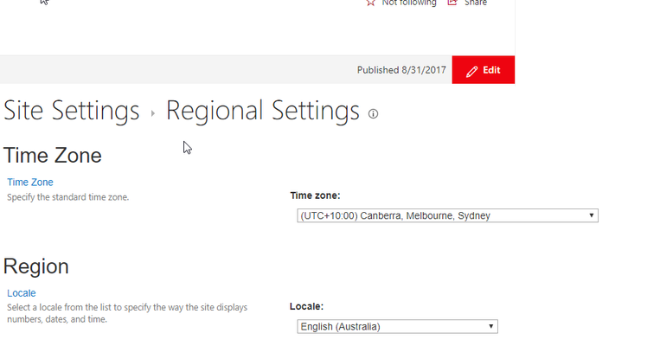660x346 pixels.
Task: Follow the site via Not following text
Action: point(409,3)
